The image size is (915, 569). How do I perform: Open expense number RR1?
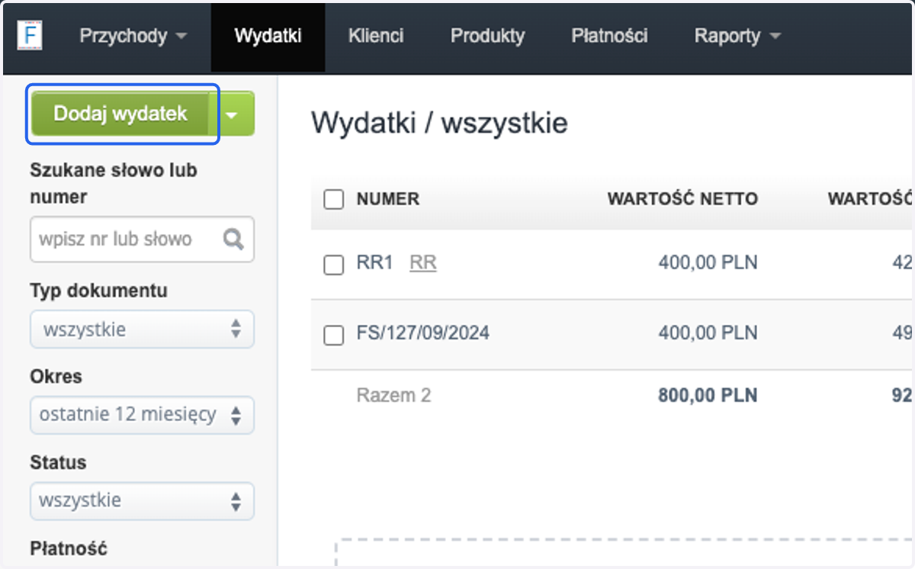point(374,263)
